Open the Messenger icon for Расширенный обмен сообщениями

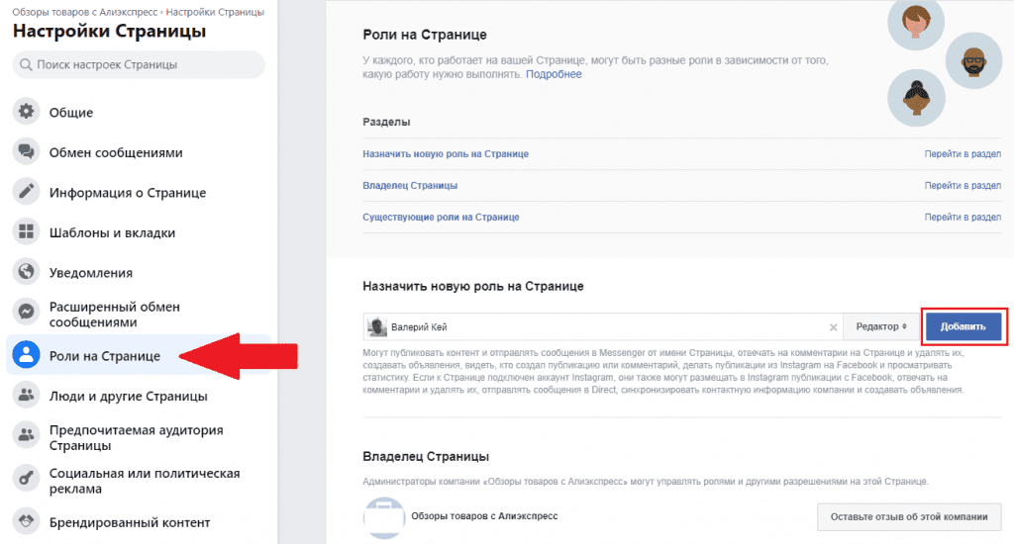coord(26,312)
